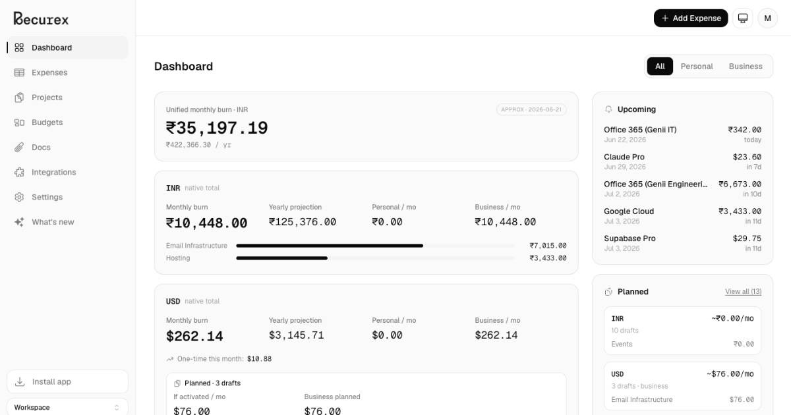Click the monitor theme icon button
This screenshot has height=415, width=791.
pos(743,18)
